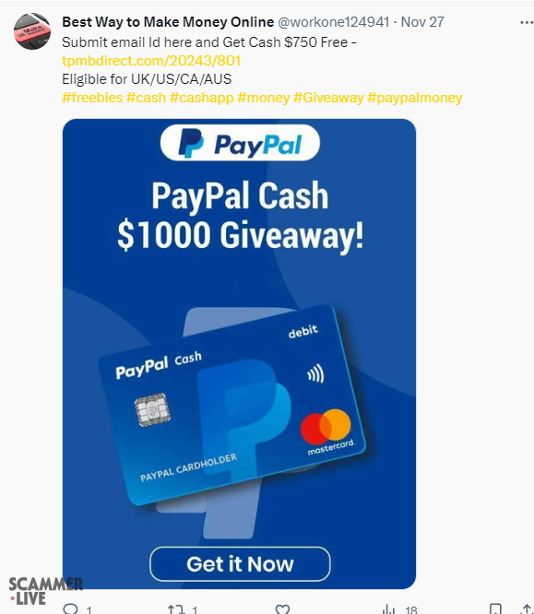Open the @workone124941 handle
Screen dimensions: 534x614
tap(334, 22)
